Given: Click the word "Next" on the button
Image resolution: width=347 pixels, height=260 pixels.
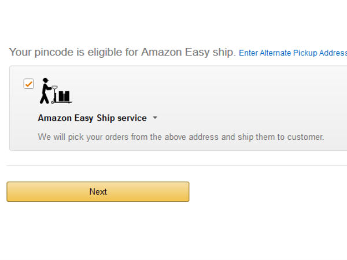Looking at the screenshot, I should point(98,192).
